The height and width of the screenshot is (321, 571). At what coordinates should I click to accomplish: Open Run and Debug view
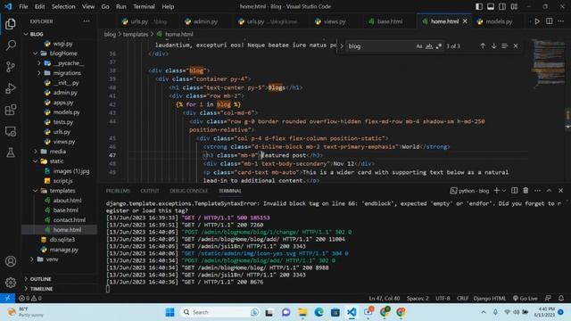(11, 88)
